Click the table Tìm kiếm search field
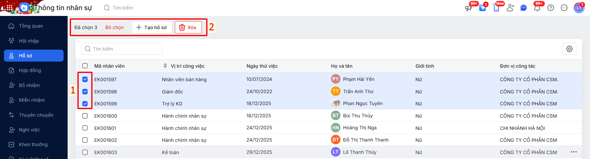The image size is (590, 159). click(122, 49)
